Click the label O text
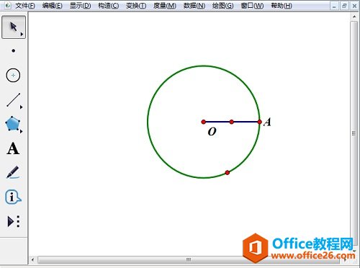The width and height of the screenshot is (360, 268). (212, 132)
